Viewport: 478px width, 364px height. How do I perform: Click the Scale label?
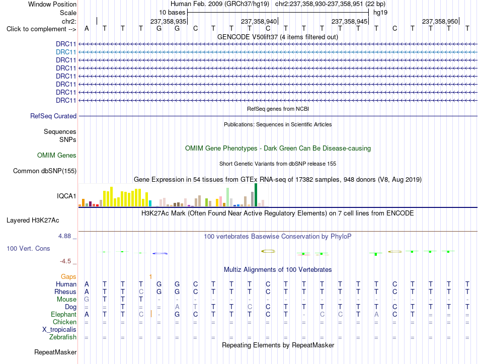click(x=68, y=13)
